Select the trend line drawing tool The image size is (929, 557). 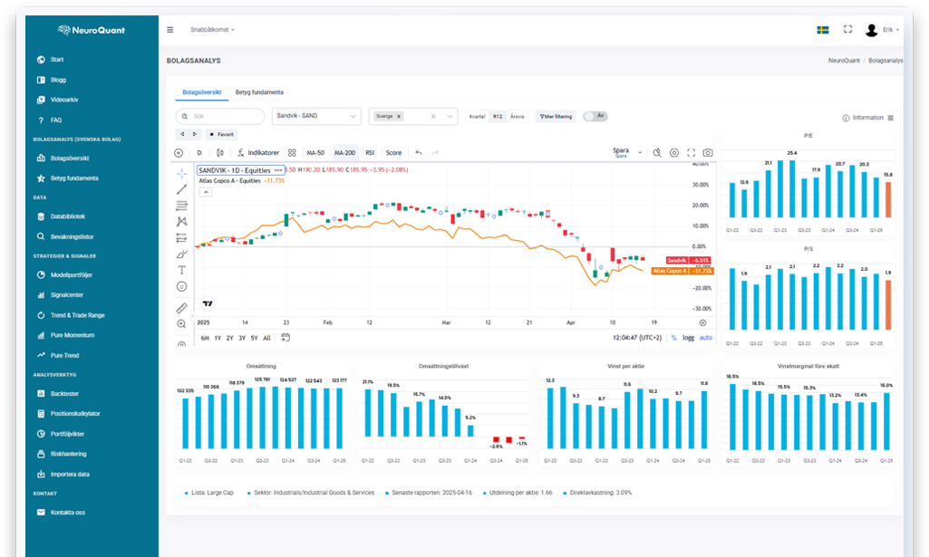tap(182, 189)
